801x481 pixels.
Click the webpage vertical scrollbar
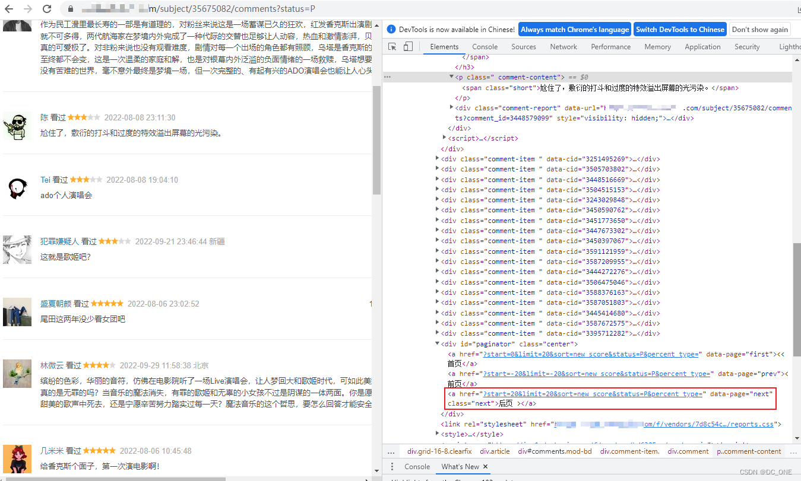click(x=376, y=141)
